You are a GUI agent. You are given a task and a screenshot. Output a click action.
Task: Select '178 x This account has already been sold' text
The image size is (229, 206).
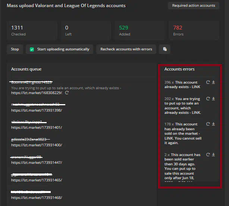(x=183, y=133)
